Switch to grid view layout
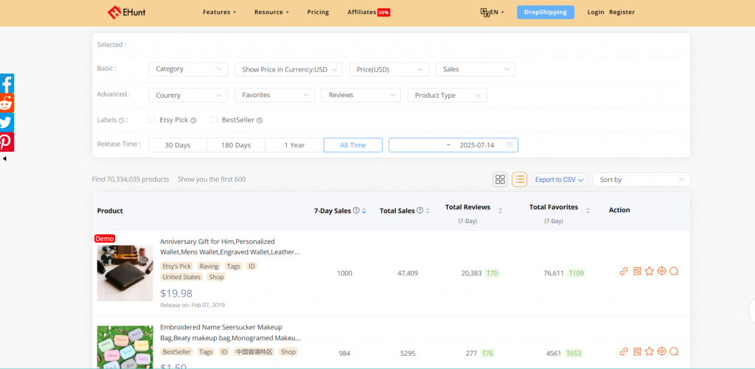This screenshot has height=369, width=755. [501, 180]
